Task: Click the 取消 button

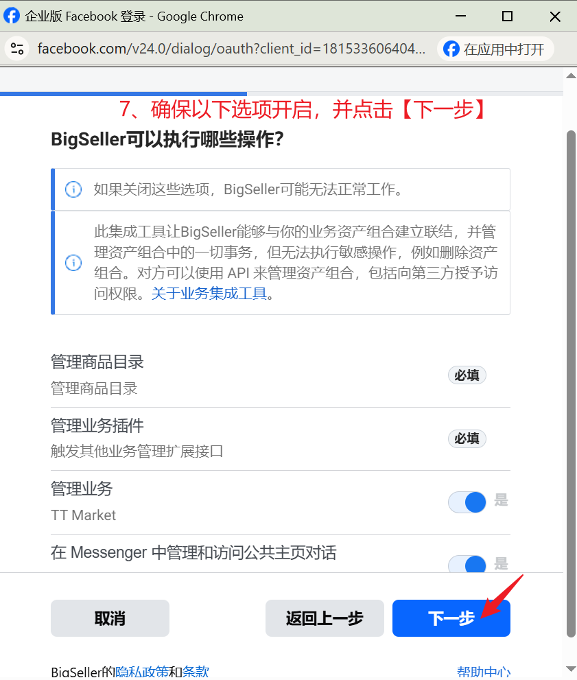Action: click(110, 618)
